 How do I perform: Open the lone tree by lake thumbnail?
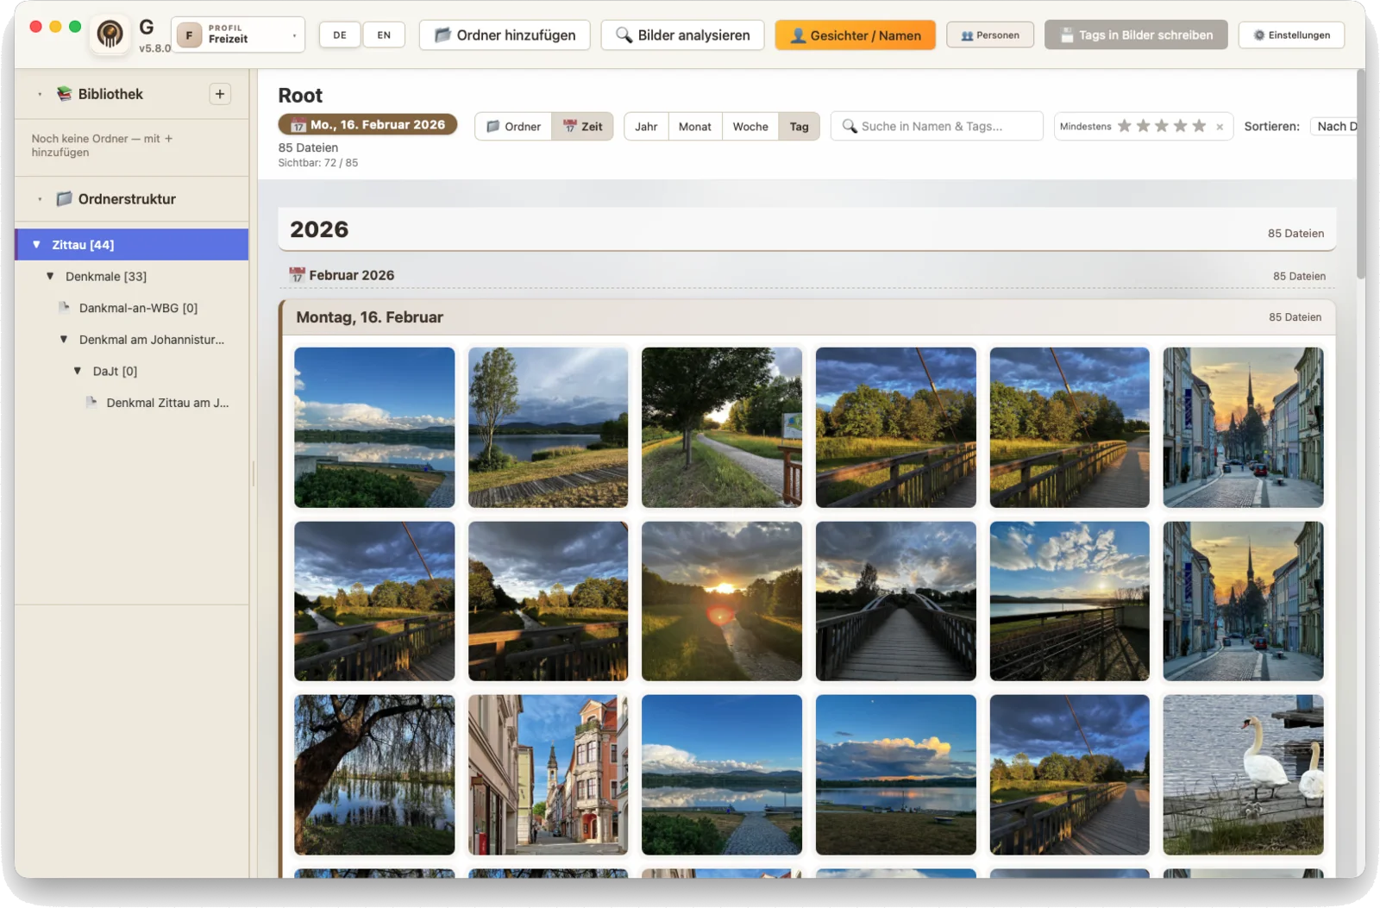coord(548,427)
